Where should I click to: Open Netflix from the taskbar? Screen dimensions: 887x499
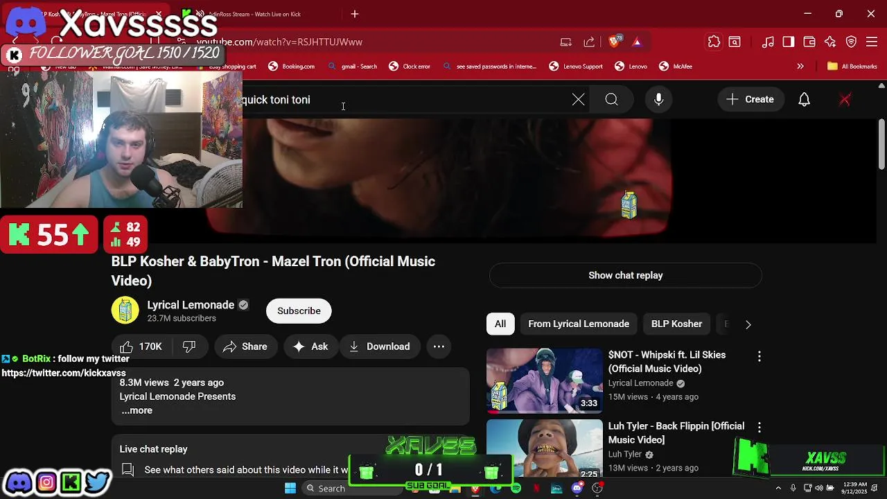tap(536, 489)
